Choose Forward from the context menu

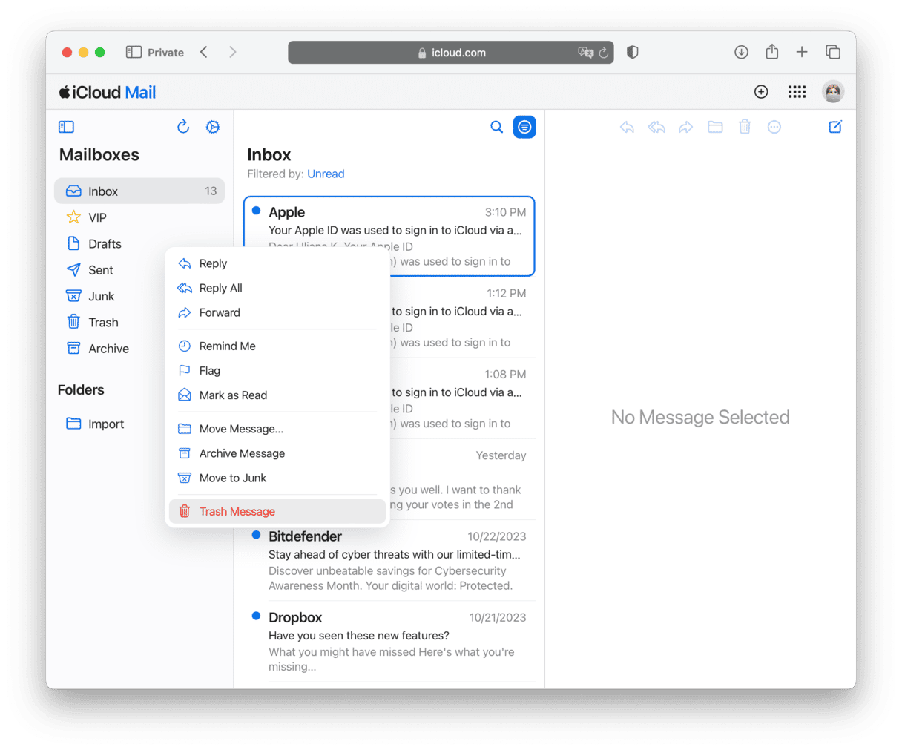tap(277, 312)
